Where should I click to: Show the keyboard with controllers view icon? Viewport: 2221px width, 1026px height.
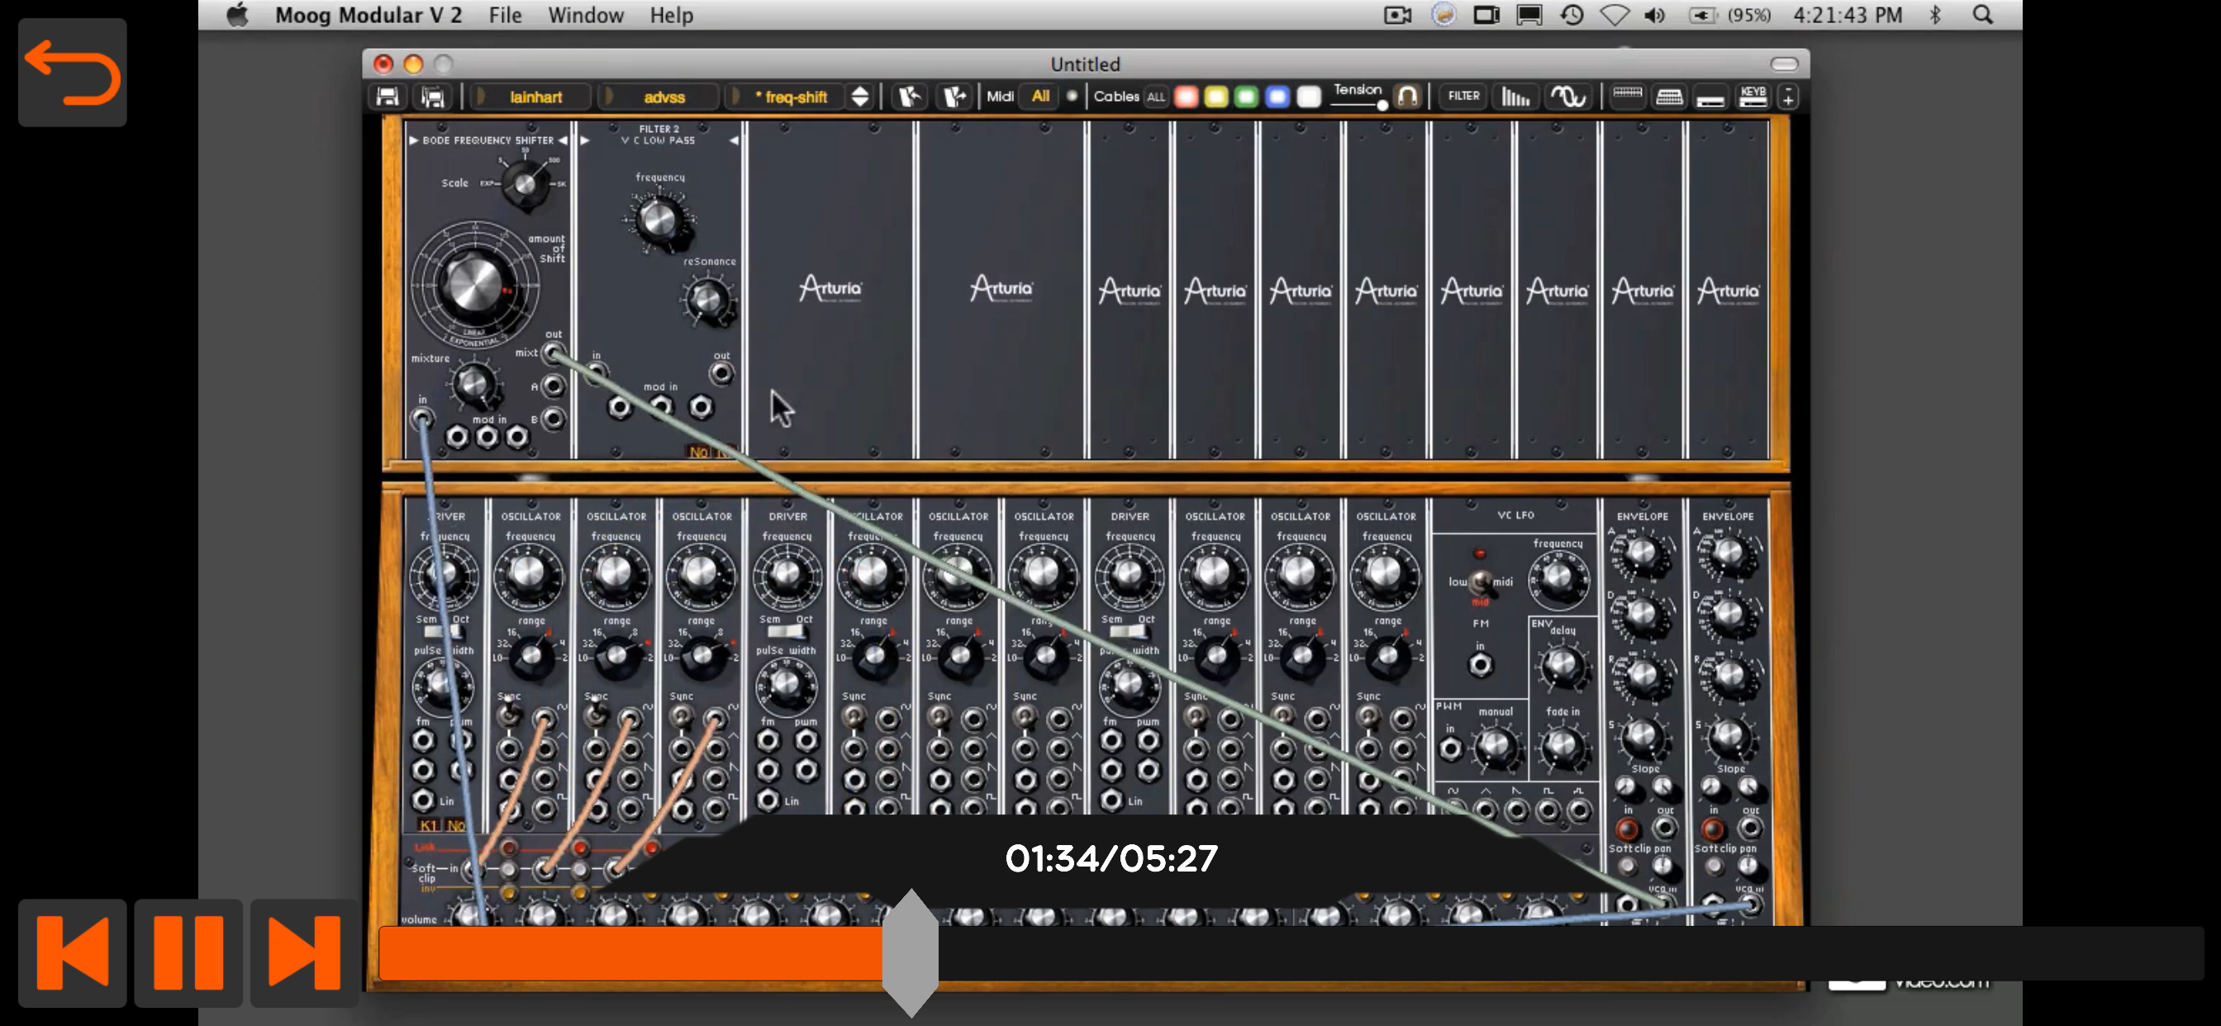pos(1669,97)
